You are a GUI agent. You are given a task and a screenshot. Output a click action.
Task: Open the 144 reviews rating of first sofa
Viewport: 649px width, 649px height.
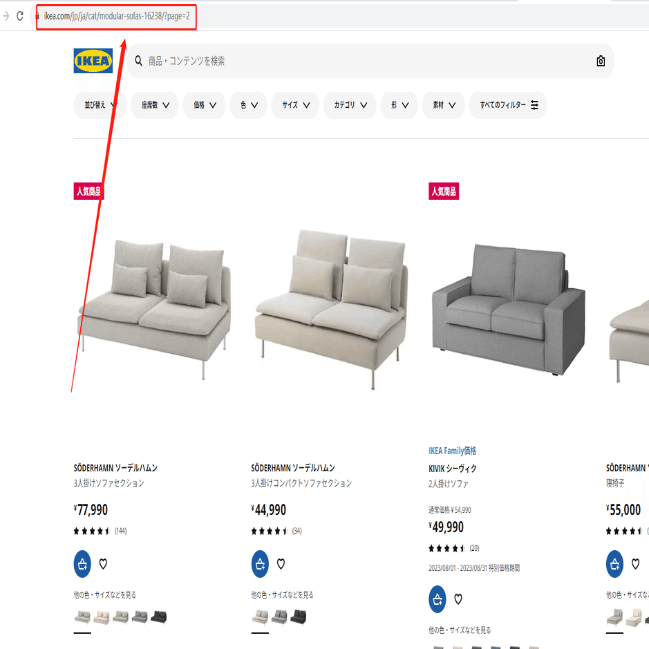click(100, 531)
